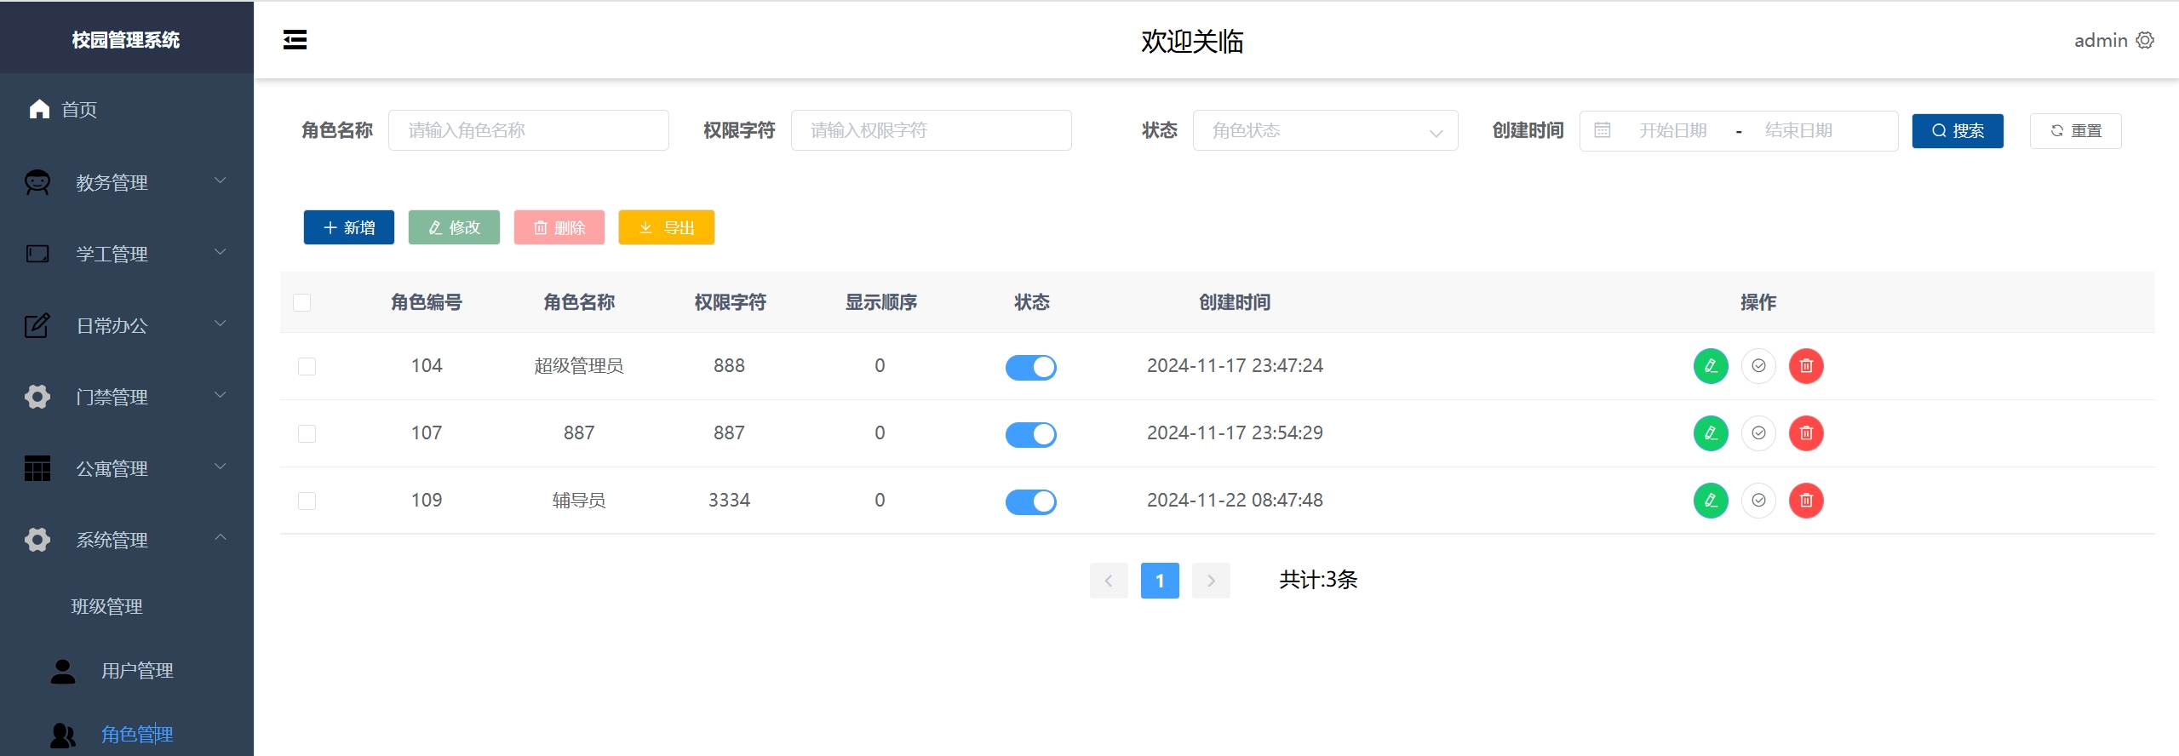Screen dimensions: 2179x756
Task: Click the 新增 button
Action: pyautogui.click(x=349, y=227)
